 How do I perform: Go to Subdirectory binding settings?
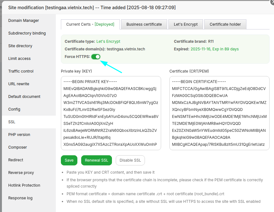27,33
